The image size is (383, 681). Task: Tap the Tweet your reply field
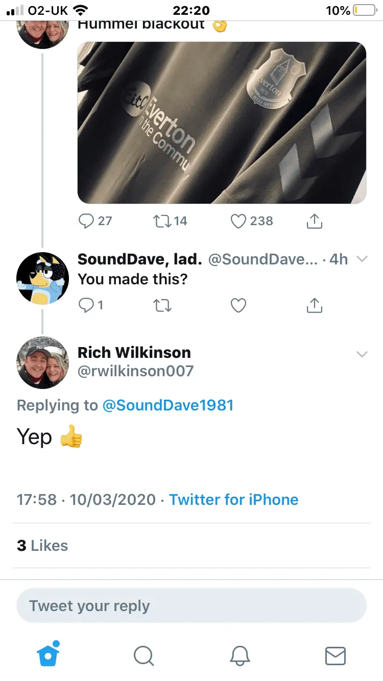[192, 606]
